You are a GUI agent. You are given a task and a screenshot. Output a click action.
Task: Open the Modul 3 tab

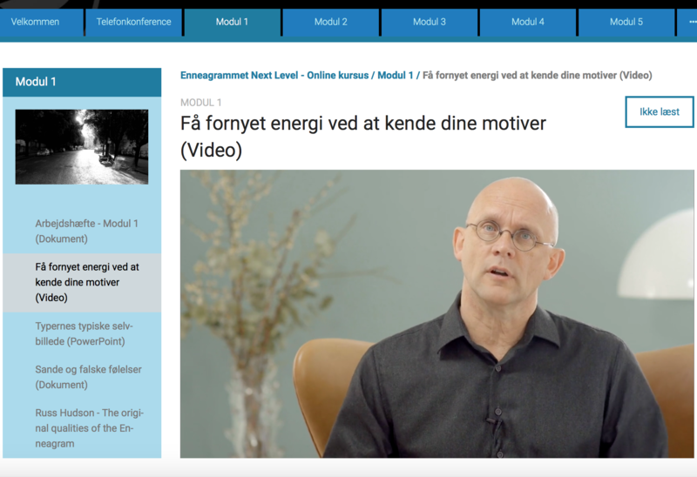[x=430, y=22]
